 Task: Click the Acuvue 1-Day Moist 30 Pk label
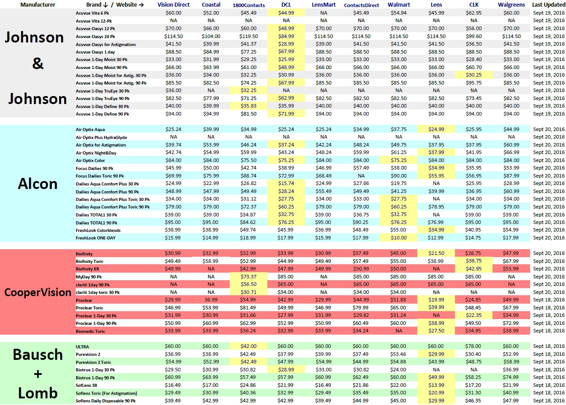pos(101,60)
